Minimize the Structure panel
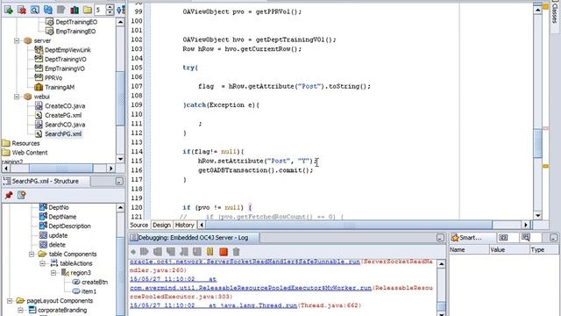The height and width of the screenshot is (316, 561). pyautogui.click(x=119, y=182)
